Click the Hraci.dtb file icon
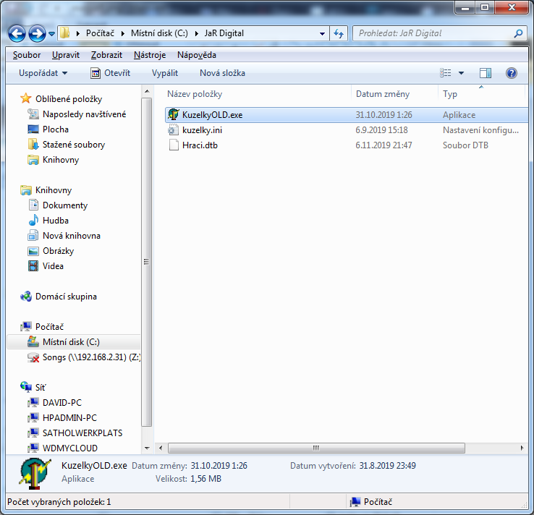534x515 pixels. [173, 145]
